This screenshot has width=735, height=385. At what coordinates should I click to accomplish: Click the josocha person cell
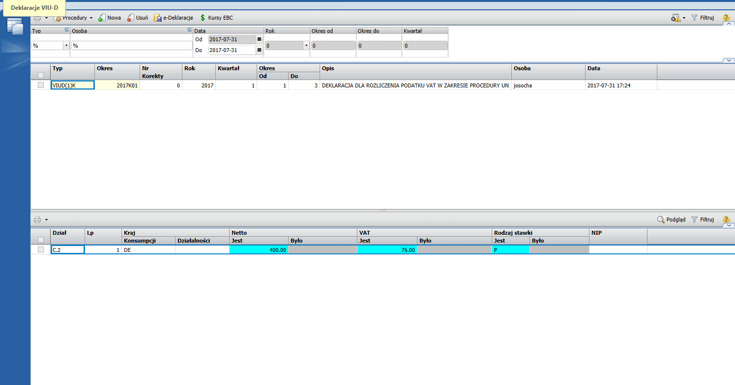[549, 85]
